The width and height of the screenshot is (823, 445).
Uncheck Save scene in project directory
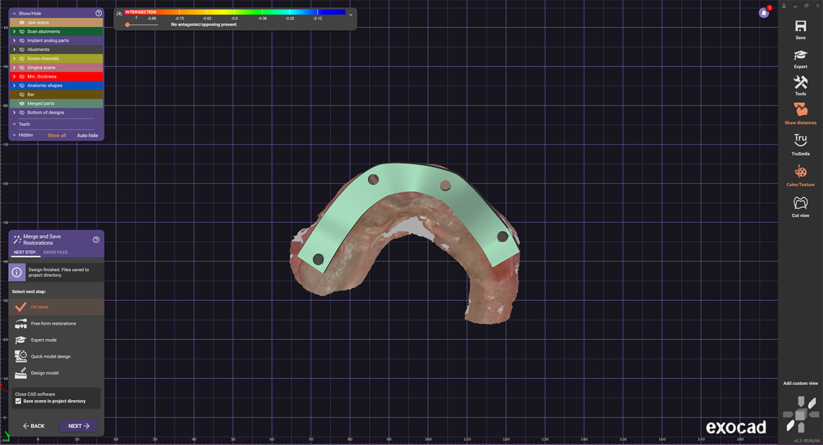pos(19,401)
